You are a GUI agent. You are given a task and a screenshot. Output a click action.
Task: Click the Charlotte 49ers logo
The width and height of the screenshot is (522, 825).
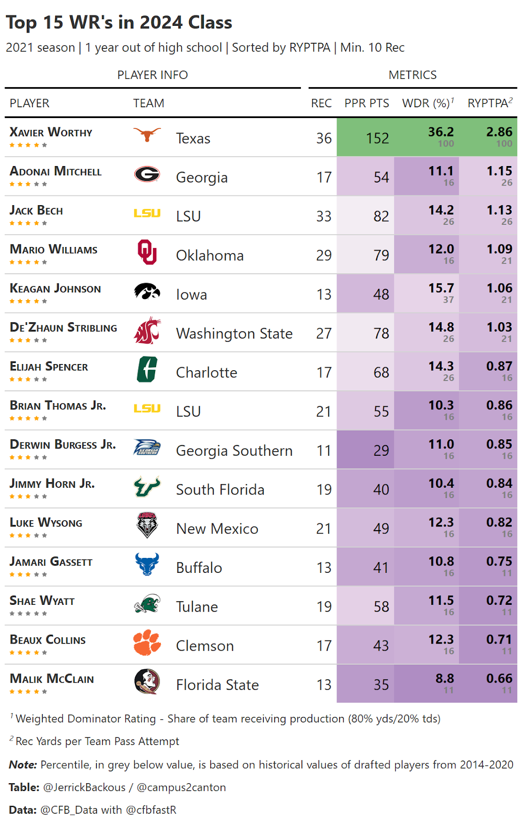point(147,370)
